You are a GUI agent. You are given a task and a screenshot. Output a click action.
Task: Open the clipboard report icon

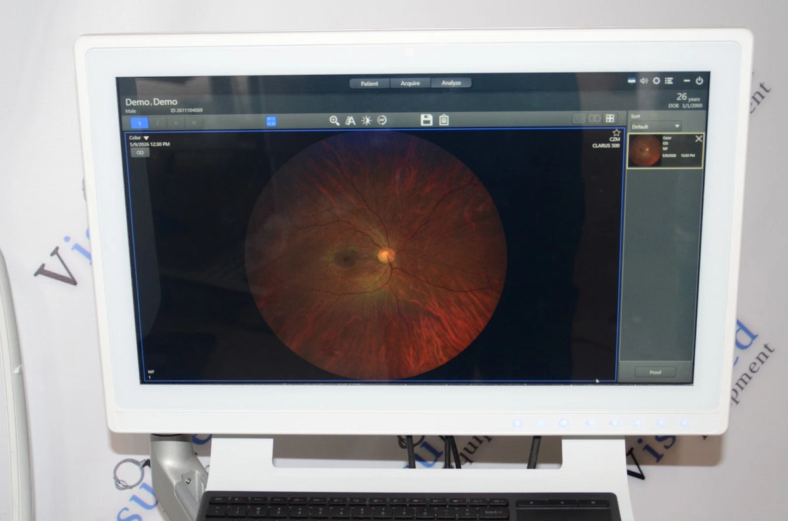(x=444, y=119)
